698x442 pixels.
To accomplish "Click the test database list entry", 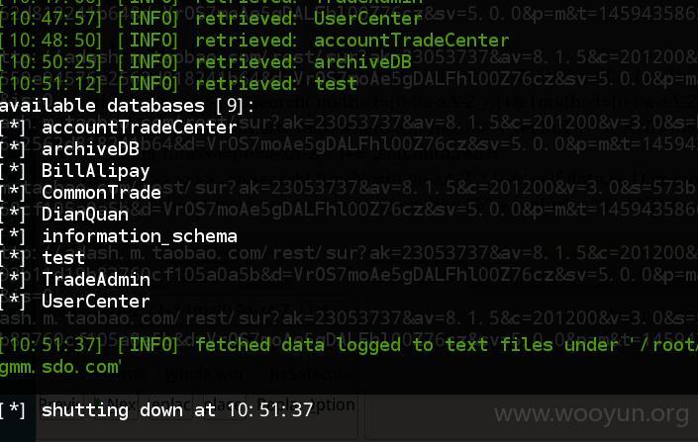I will pyautogui.click(x=63, y=258).
